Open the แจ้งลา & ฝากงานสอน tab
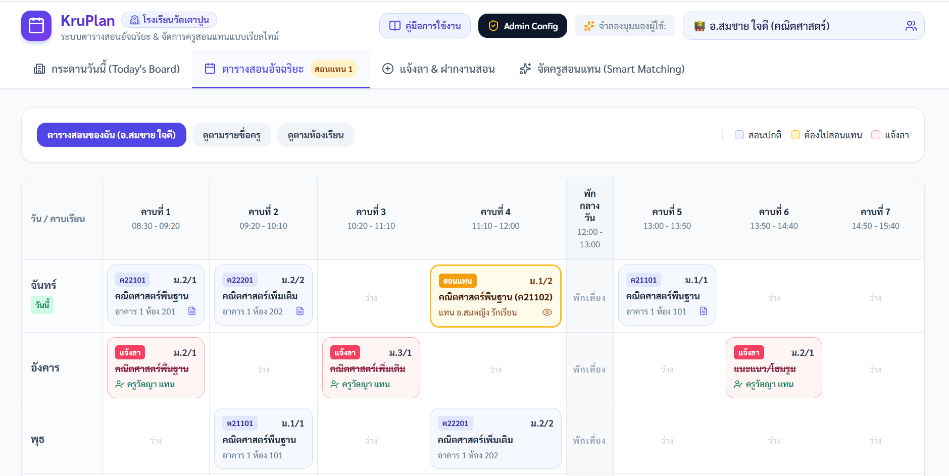949x476 pixels. (438, 69)
